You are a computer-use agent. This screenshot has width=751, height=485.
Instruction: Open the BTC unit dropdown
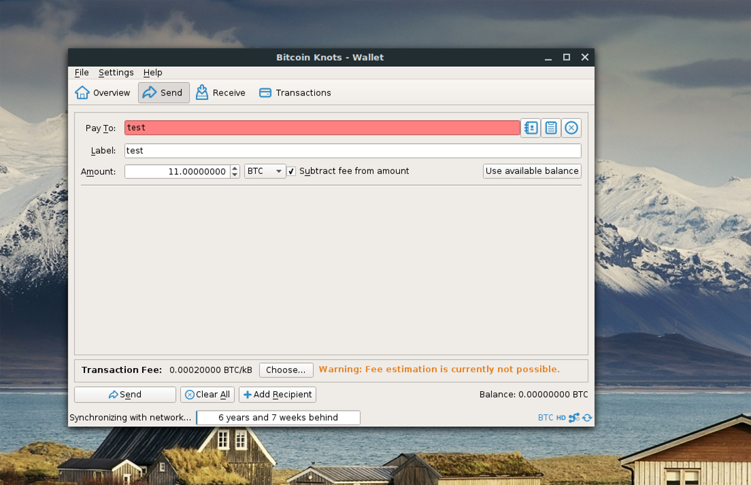click(x=265, y=171)
